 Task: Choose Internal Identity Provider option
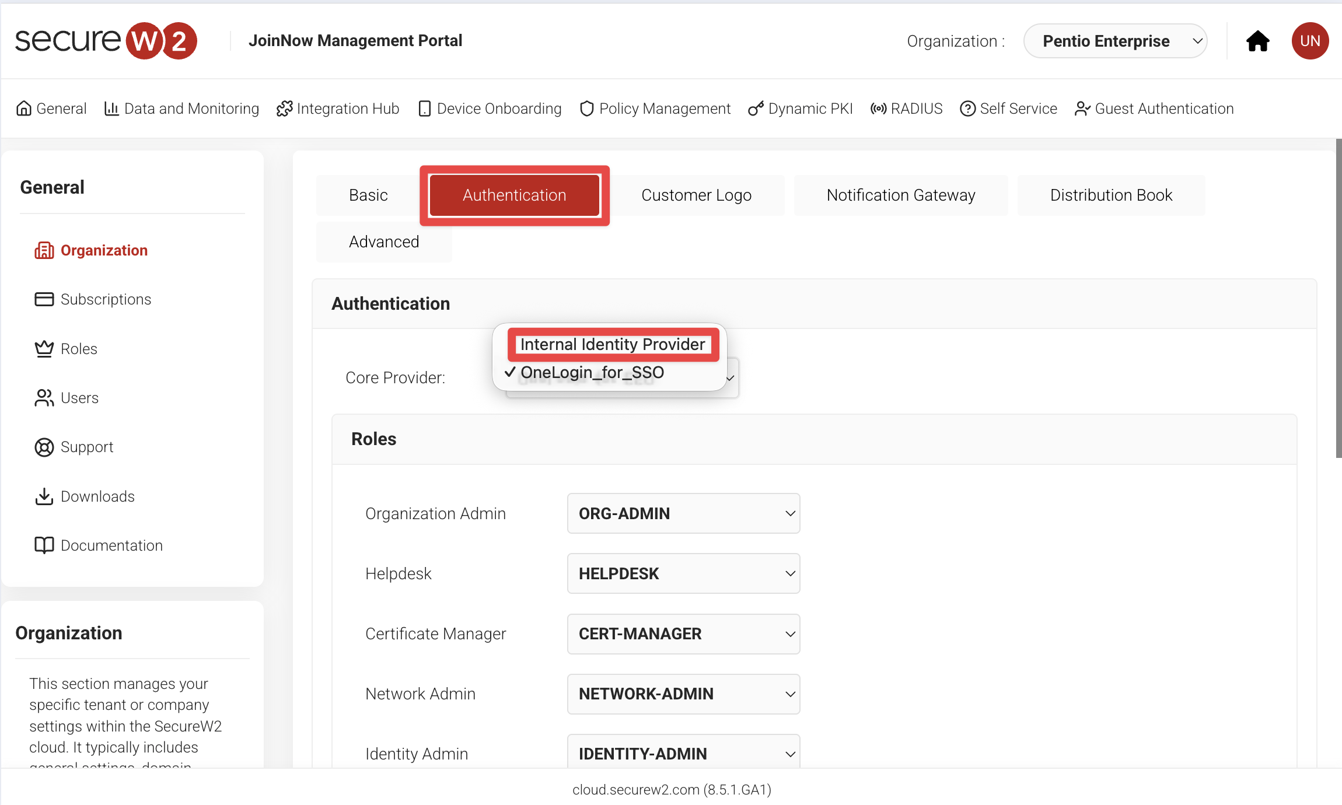[x=613, y=344]
